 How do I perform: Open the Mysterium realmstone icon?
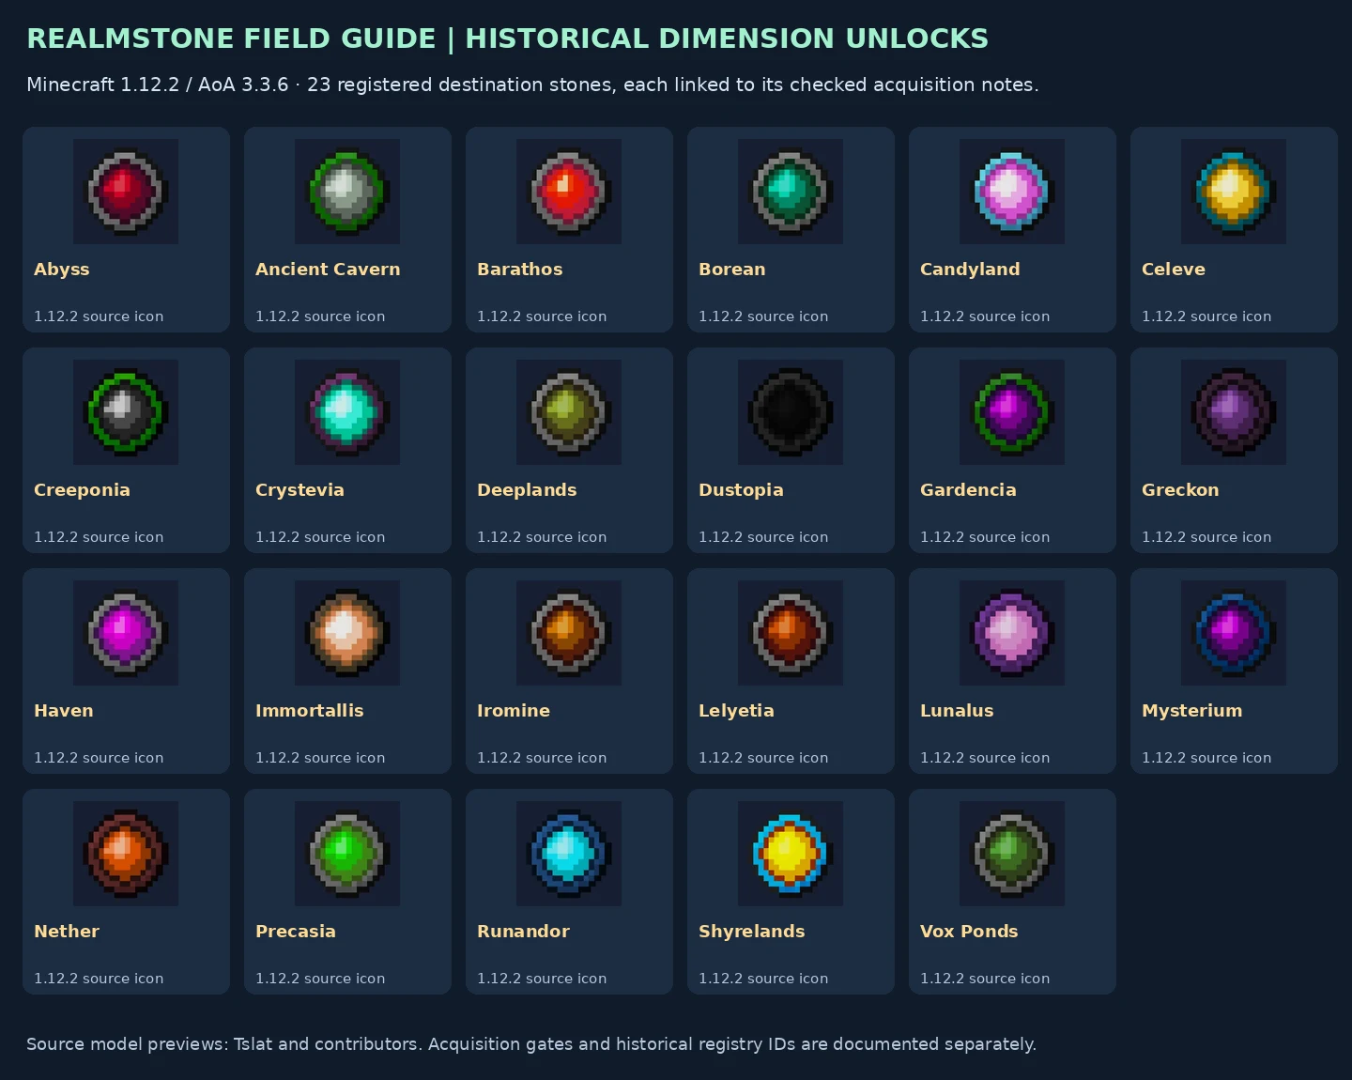(1234, 633)
